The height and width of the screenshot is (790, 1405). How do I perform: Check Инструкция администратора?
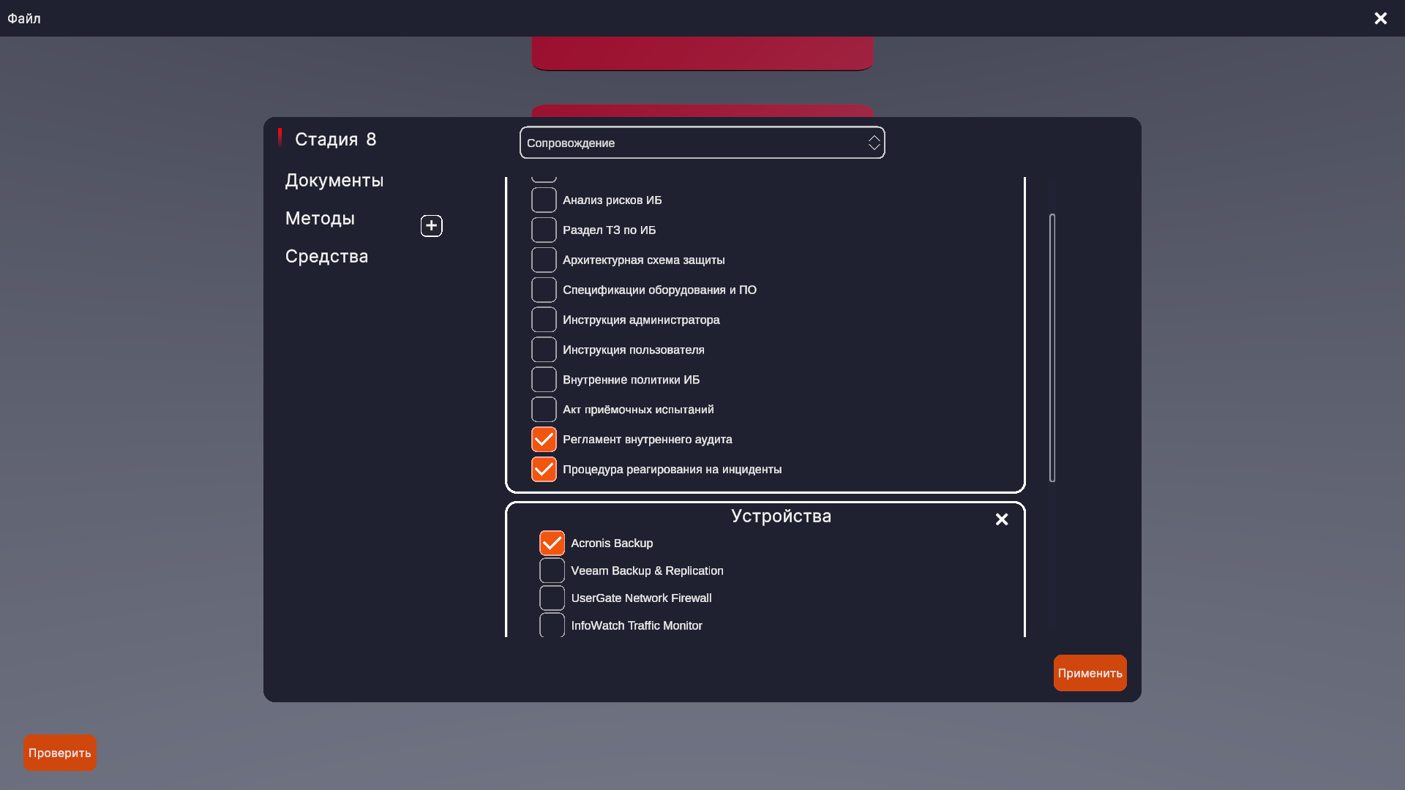point(544,320)
